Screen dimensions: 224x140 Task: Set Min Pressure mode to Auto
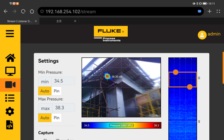pos(45,91)
